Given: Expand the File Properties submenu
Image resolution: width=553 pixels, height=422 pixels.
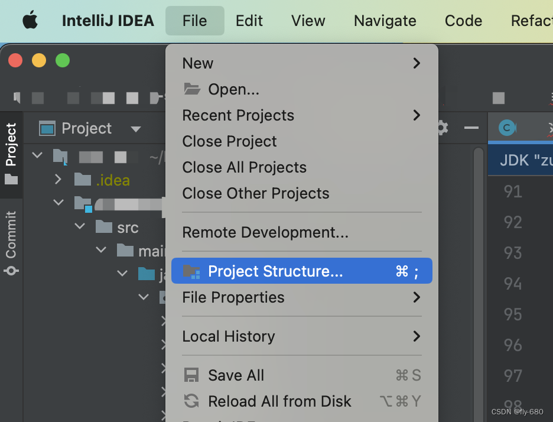Looking at the screenshot, I should [x=301, y=297].
